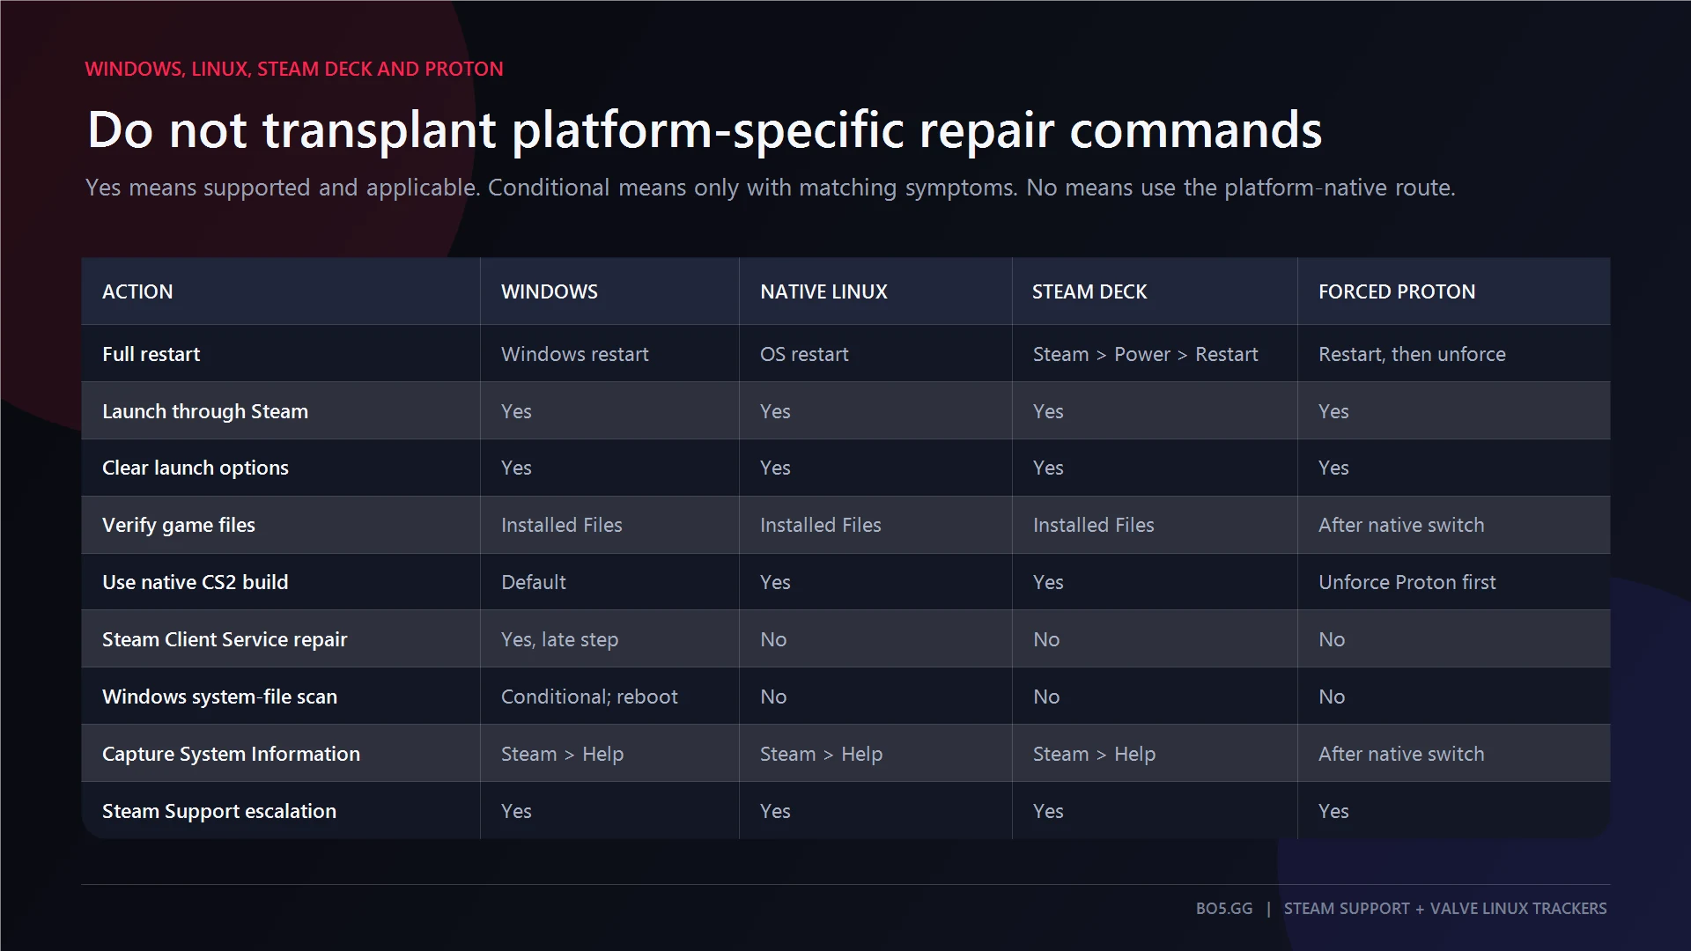
Task: Click 'After native switch' in Verify game files row
Action: pyautogui.click(x=1401, y=525)
